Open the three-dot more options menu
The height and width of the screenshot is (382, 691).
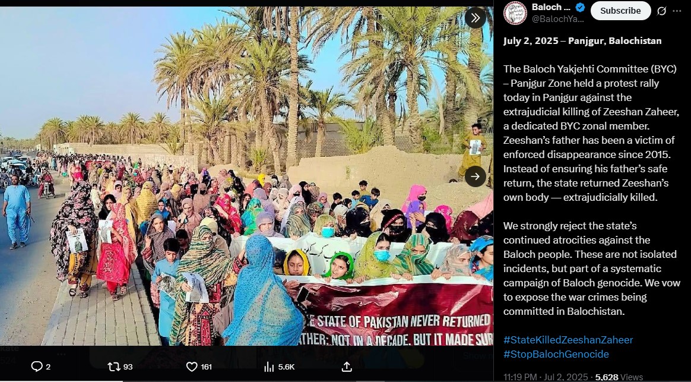click(677, 11)
